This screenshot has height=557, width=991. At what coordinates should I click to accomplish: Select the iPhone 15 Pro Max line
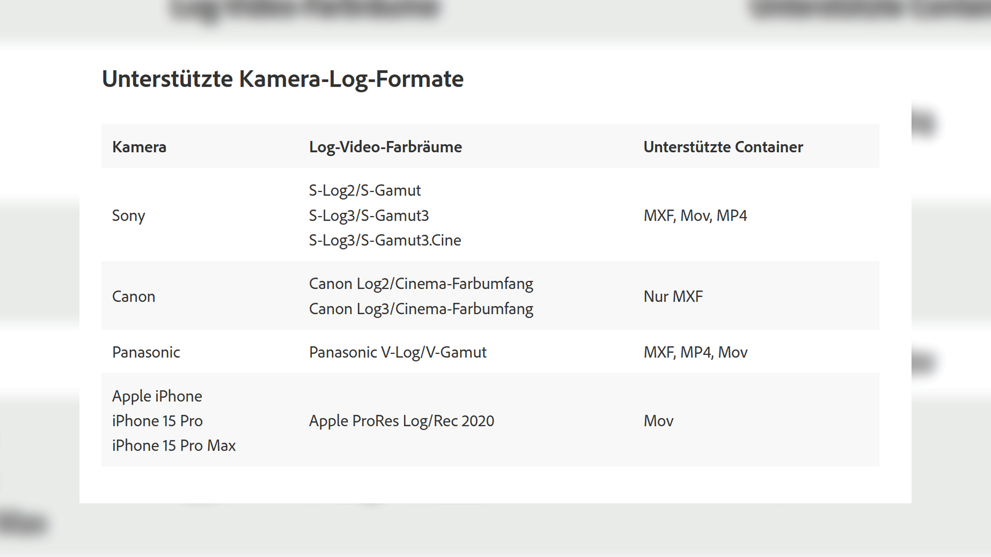tap(173, 446)
